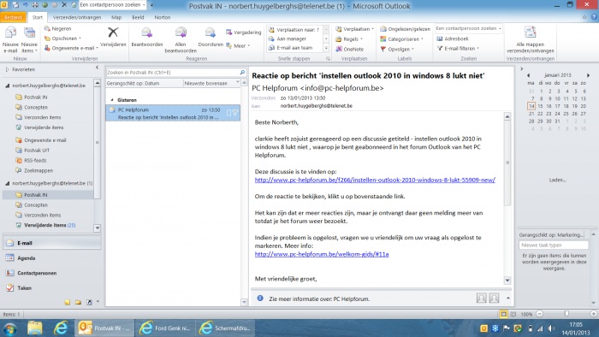Expand the Favorieten section
Image resolution: width=599 pixels, height=337 pixels.
click(7, 69)
